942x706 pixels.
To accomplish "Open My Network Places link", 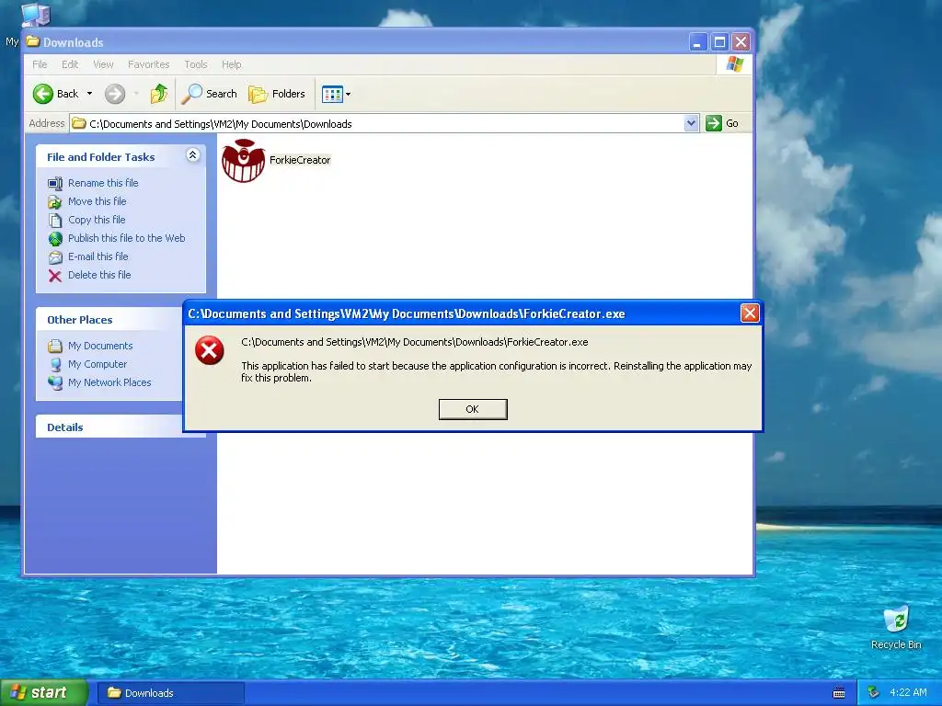I will click(x=109, y=382).
